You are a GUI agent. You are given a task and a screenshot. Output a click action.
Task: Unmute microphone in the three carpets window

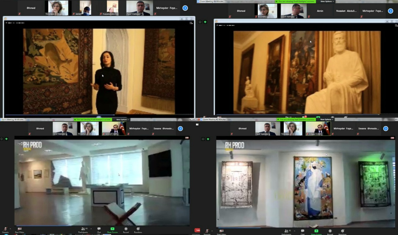[x=207, y=232]
